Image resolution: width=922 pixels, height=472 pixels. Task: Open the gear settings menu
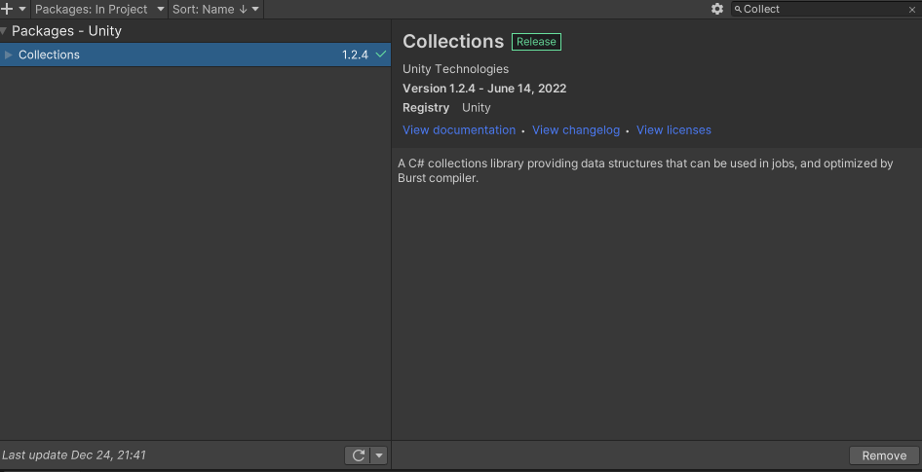717,9
